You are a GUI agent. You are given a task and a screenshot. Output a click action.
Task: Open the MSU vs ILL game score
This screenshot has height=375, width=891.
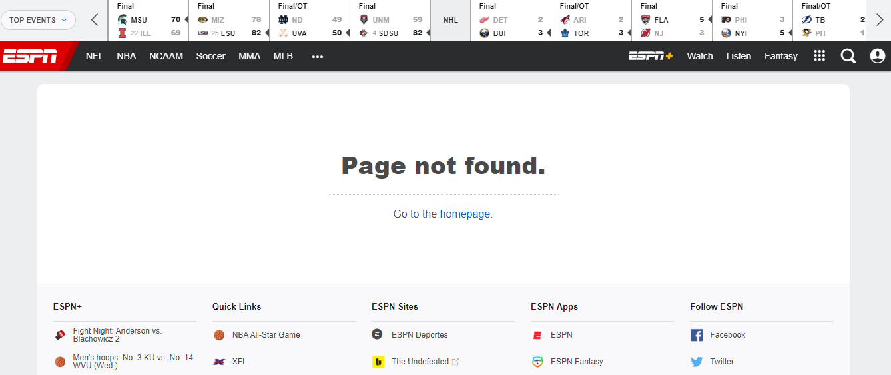[x=148, y=21]
